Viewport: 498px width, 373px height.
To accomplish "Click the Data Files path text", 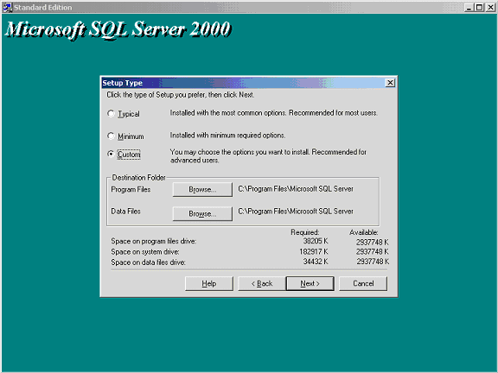I will pyautogui.click(x=296, y=212).
